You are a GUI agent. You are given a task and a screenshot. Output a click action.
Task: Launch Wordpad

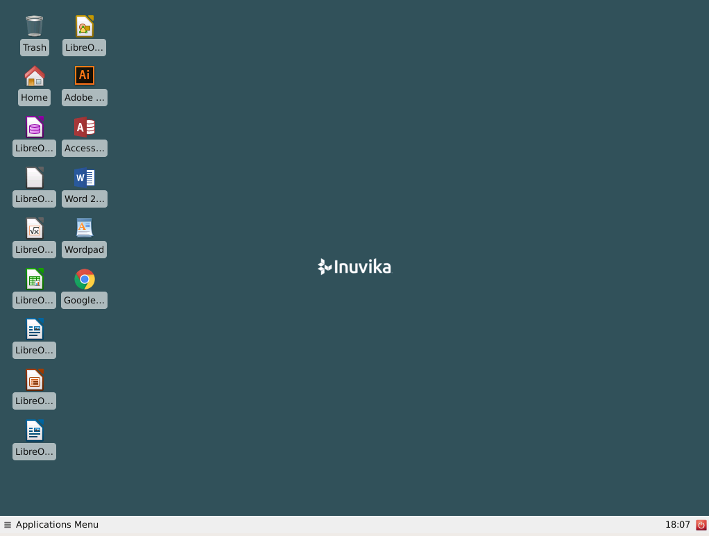click(x=84, y=228)
